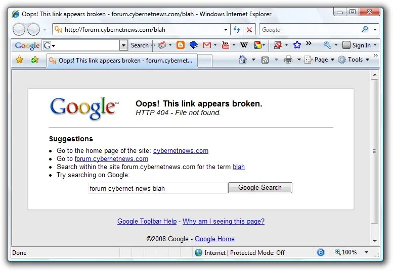
Task: Click the Refresh page icon
Action: tap(237, 30)
